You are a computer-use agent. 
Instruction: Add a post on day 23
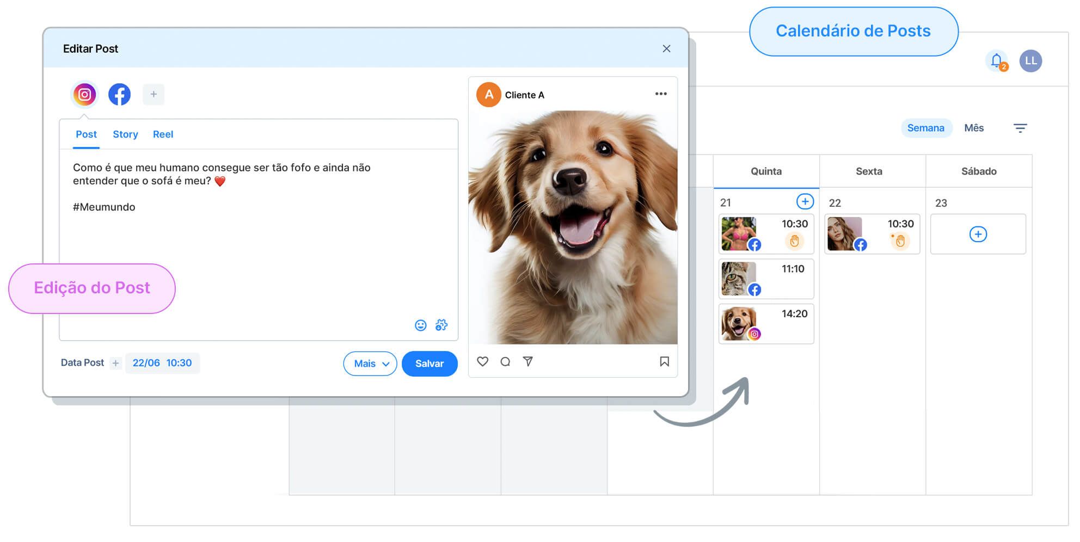pyautogui.click(x=978, y=235)
